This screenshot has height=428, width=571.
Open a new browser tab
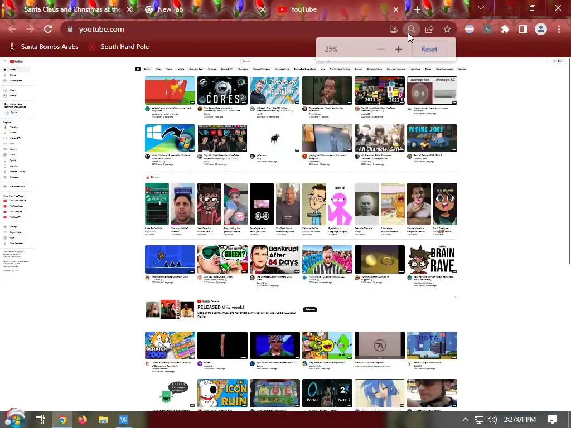tap(417, 9)
